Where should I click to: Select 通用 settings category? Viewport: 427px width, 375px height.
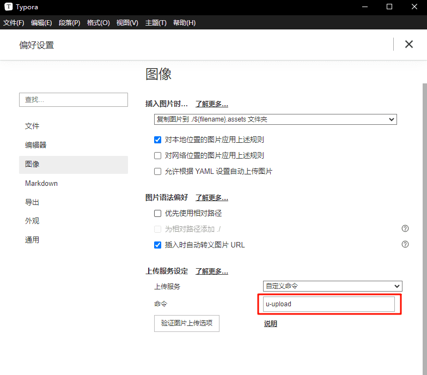tap(73, 240)
